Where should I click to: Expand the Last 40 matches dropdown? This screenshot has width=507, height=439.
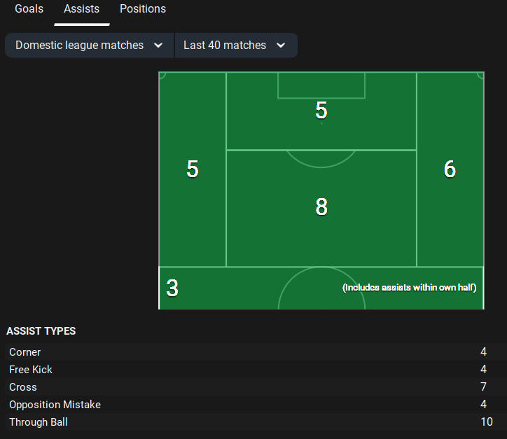(225, 46)
